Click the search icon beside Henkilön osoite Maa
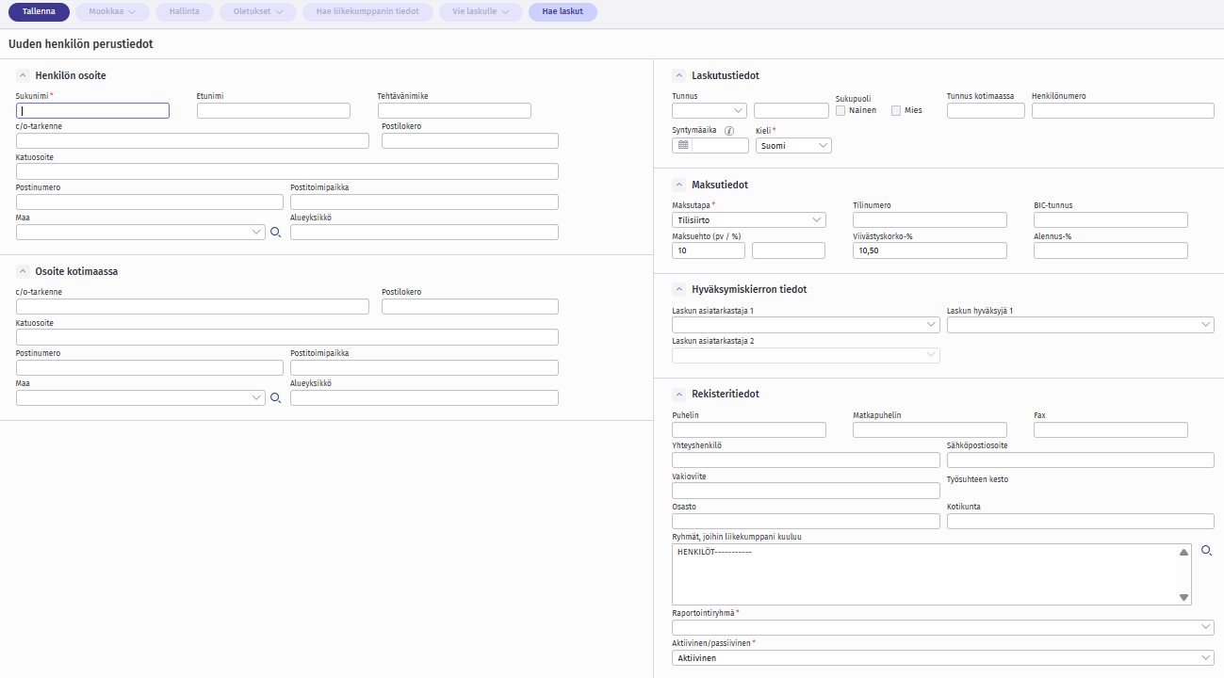Screen dimensions: 1224x678 pyautogui.click(x=276, y=233)
